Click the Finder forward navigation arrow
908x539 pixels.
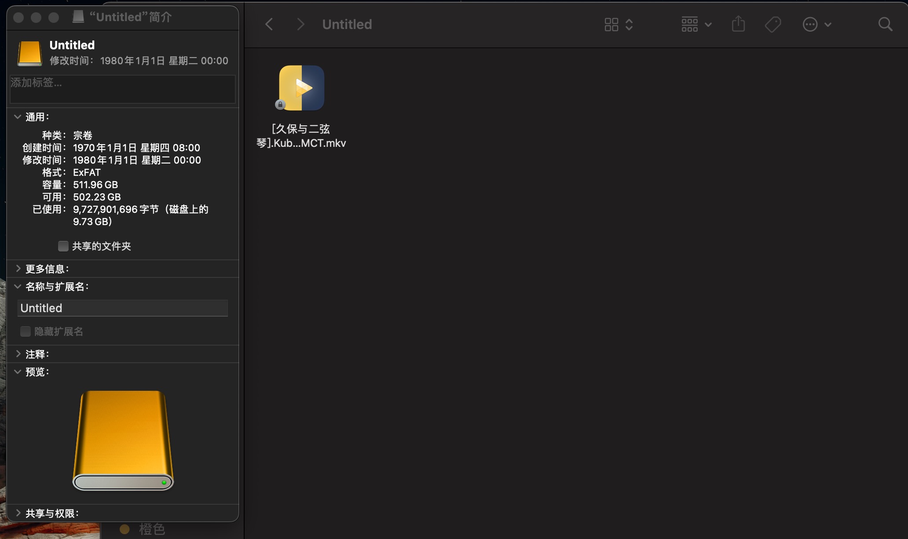300,24
